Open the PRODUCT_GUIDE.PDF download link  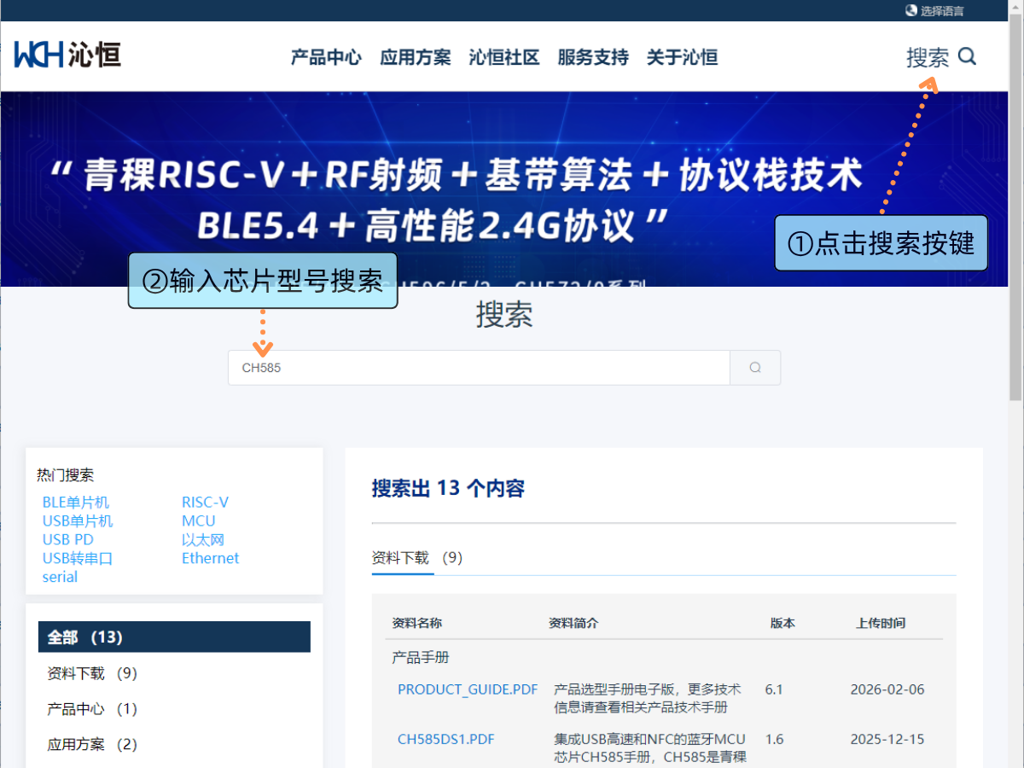[x=468, y=689]
